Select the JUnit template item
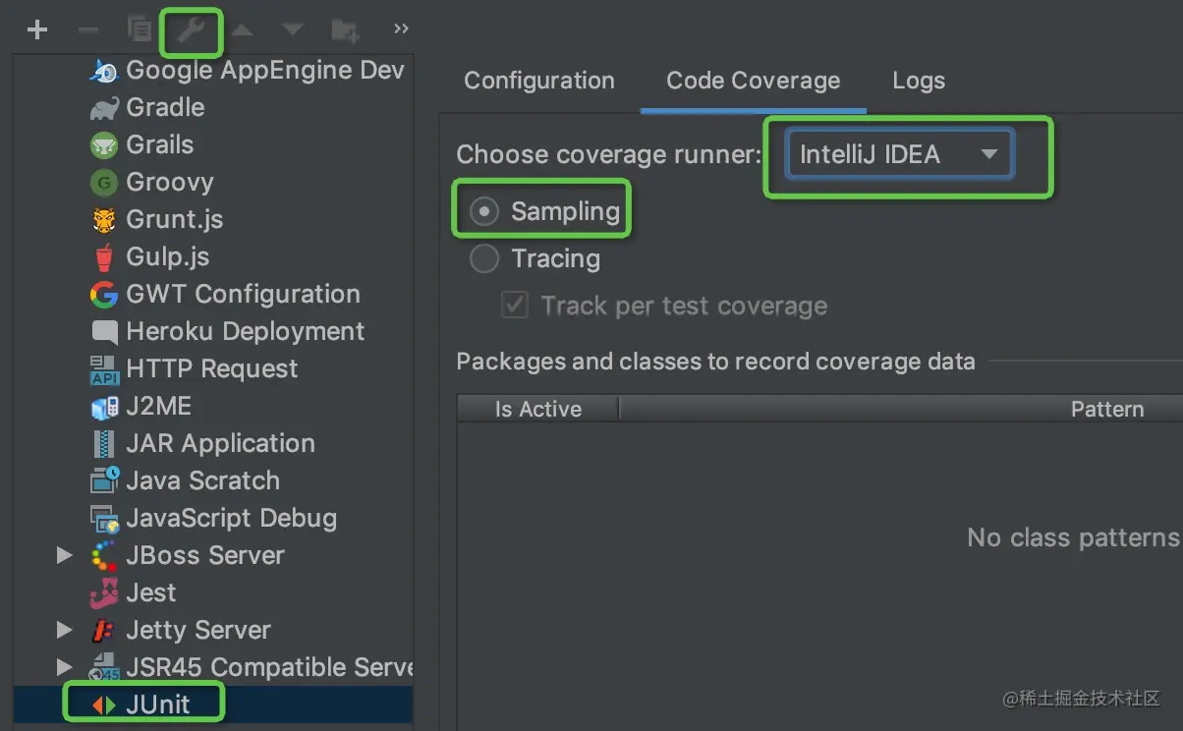The width and height of the screenshot is (1183, 731). pos(157,704)
